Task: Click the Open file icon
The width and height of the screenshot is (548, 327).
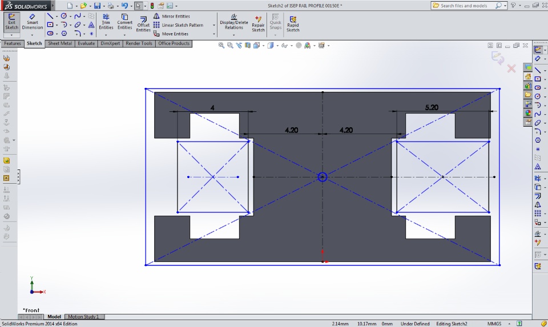Action: 83,6
